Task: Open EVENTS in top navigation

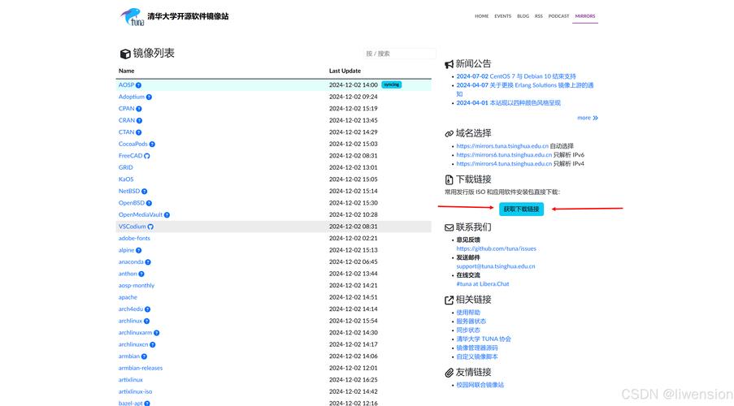Action: point(503,16)
